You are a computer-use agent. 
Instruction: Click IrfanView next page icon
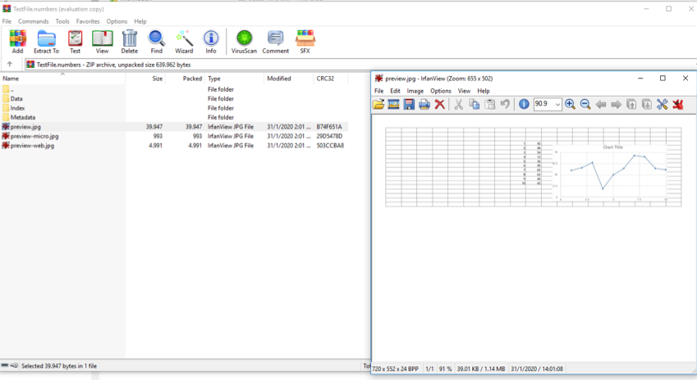click(x=647, y=104)
